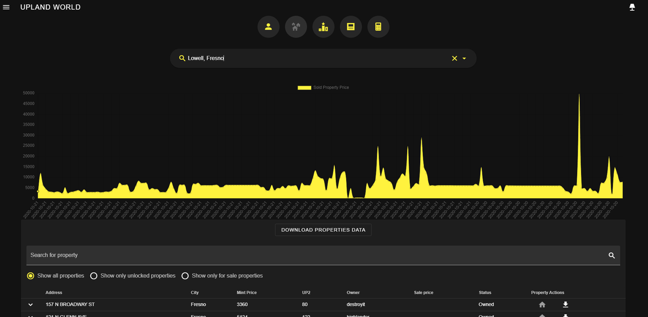Image resolution: width=648 pixels, height=317 pixels.
Task: Sort by the Status column header
Action: pos(485,292)
